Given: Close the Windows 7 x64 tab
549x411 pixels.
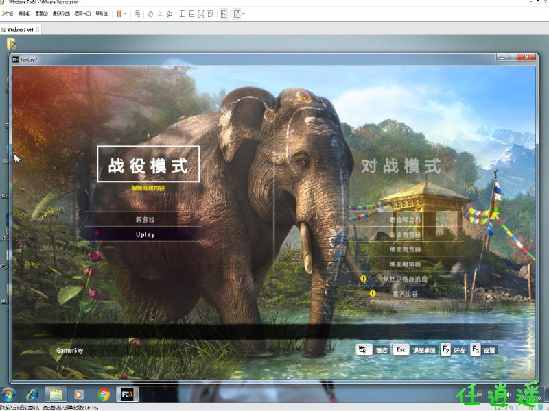Looking at the screenshot, I should (38, 29).
